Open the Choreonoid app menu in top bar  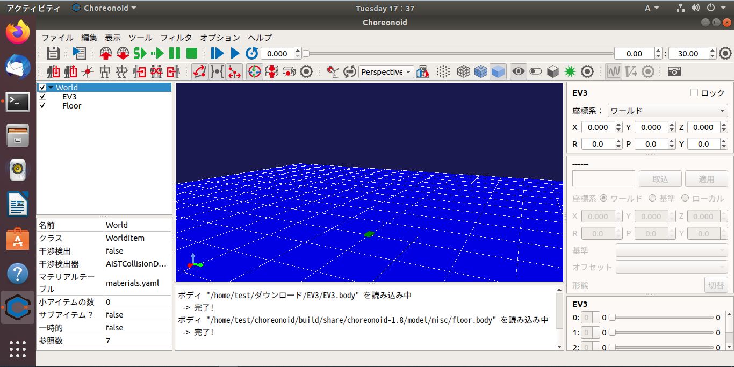click(x=104, y=8)
